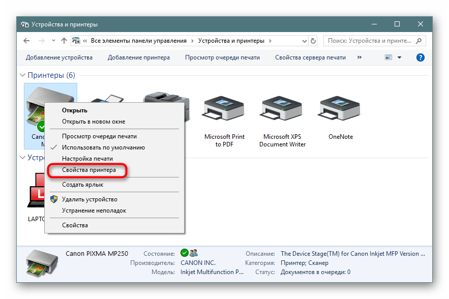Click the window title bar devices icon
This screenshot has width=449, height=299.
tap(25, 24)
